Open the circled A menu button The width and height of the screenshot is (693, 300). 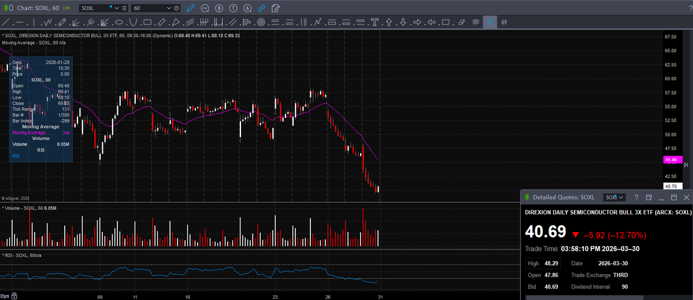point(248,8)
